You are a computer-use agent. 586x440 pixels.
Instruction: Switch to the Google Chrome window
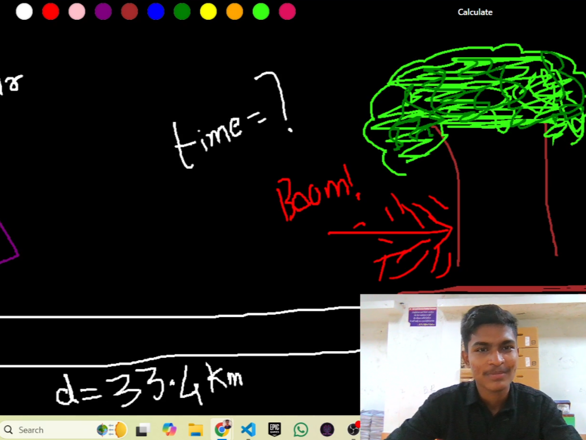coord(222,430)
